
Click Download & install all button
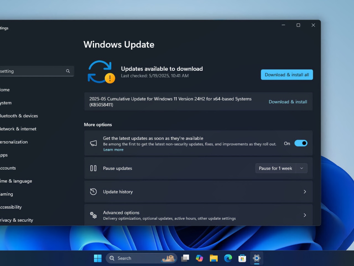click(x=287, y=75)
